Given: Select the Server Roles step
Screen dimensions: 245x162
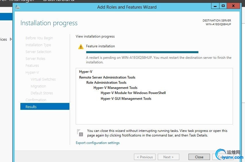Looking at the screenshot, I should click(x=35, y=58).
